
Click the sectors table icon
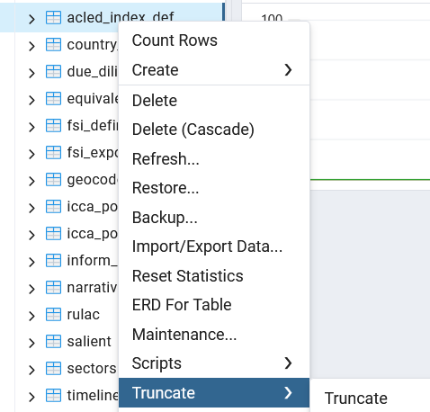pos(53,369)
